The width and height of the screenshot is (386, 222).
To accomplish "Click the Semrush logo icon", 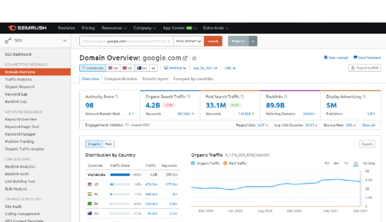I will point(12,28).
